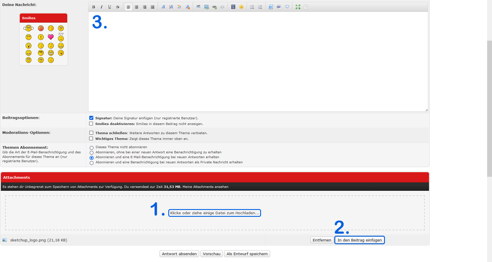Select 'Dieses Thema nicht abonnieren' radio

pos(92,148)
